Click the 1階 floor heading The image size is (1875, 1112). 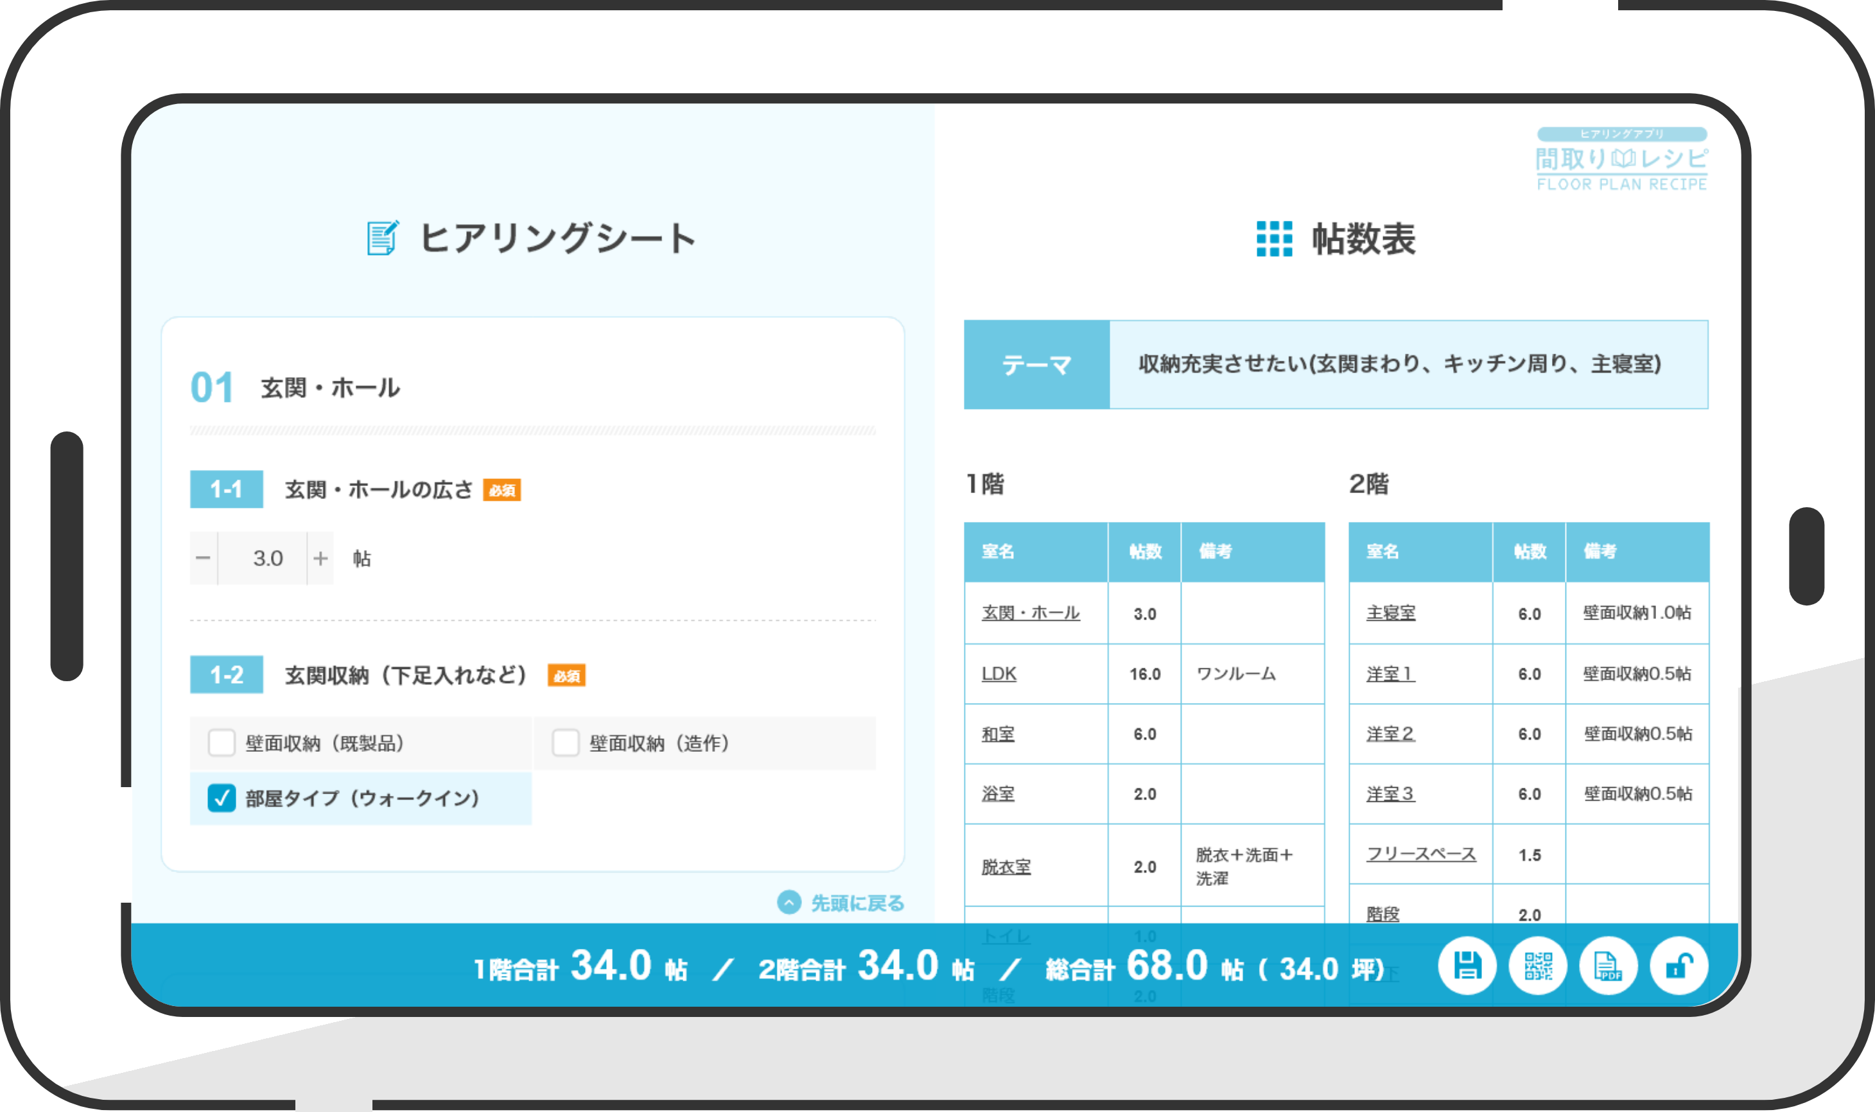point(985,484)
